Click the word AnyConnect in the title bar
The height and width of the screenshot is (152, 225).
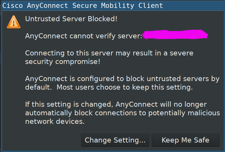(48, 6)
